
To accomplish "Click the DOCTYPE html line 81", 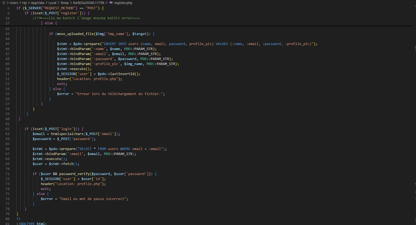I will click(x=32, y=223).
